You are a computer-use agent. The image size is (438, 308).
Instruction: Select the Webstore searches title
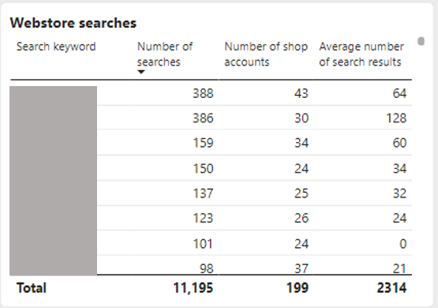click(x=73, y=23)
